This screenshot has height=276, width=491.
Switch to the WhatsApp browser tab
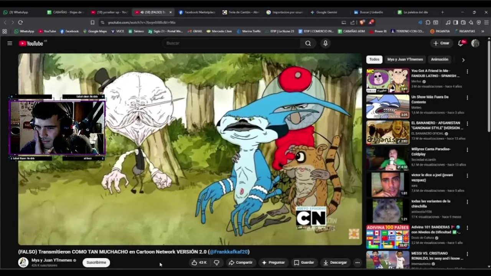tap(22, 12)
